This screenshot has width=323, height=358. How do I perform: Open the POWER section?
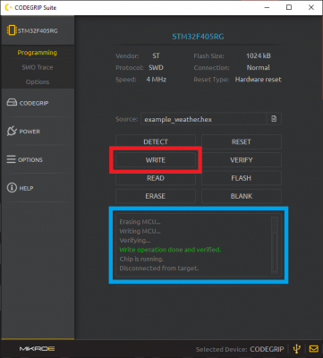pos(38,132)
